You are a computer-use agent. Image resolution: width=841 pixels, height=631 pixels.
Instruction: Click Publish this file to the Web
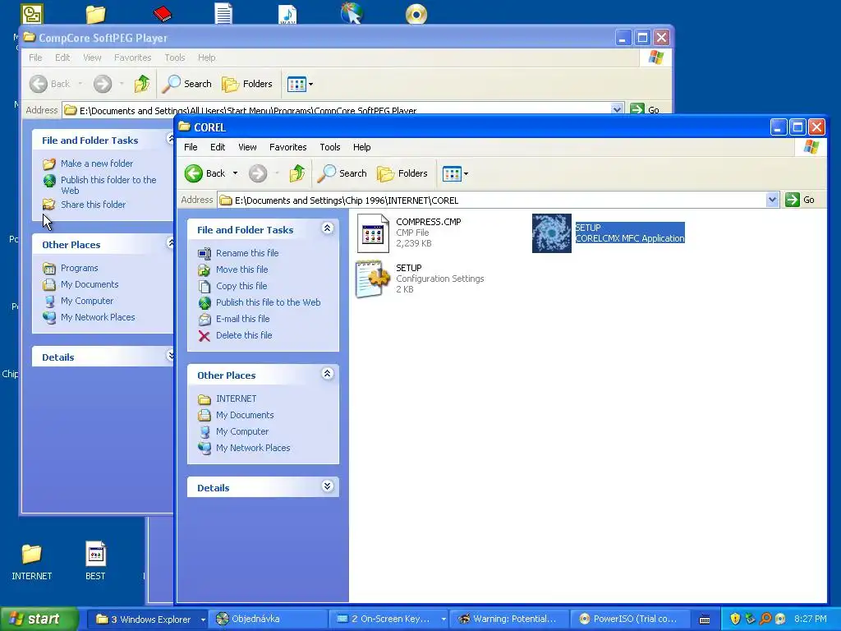click(x=269, y=302)
